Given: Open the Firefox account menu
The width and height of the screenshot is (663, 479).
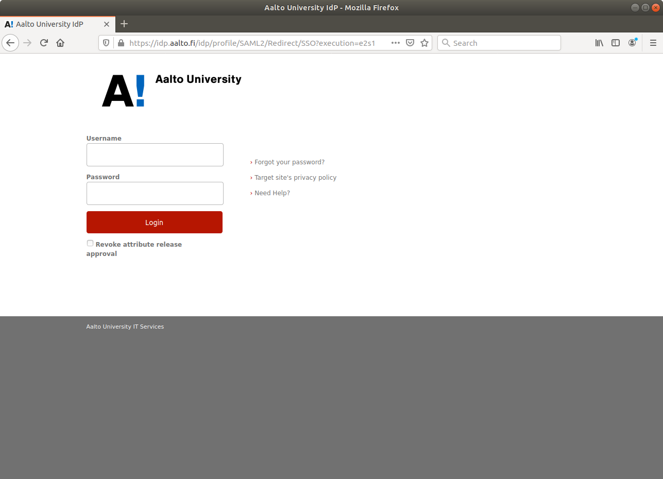Looking at the screenshot, I should click(x=632, y=43).
